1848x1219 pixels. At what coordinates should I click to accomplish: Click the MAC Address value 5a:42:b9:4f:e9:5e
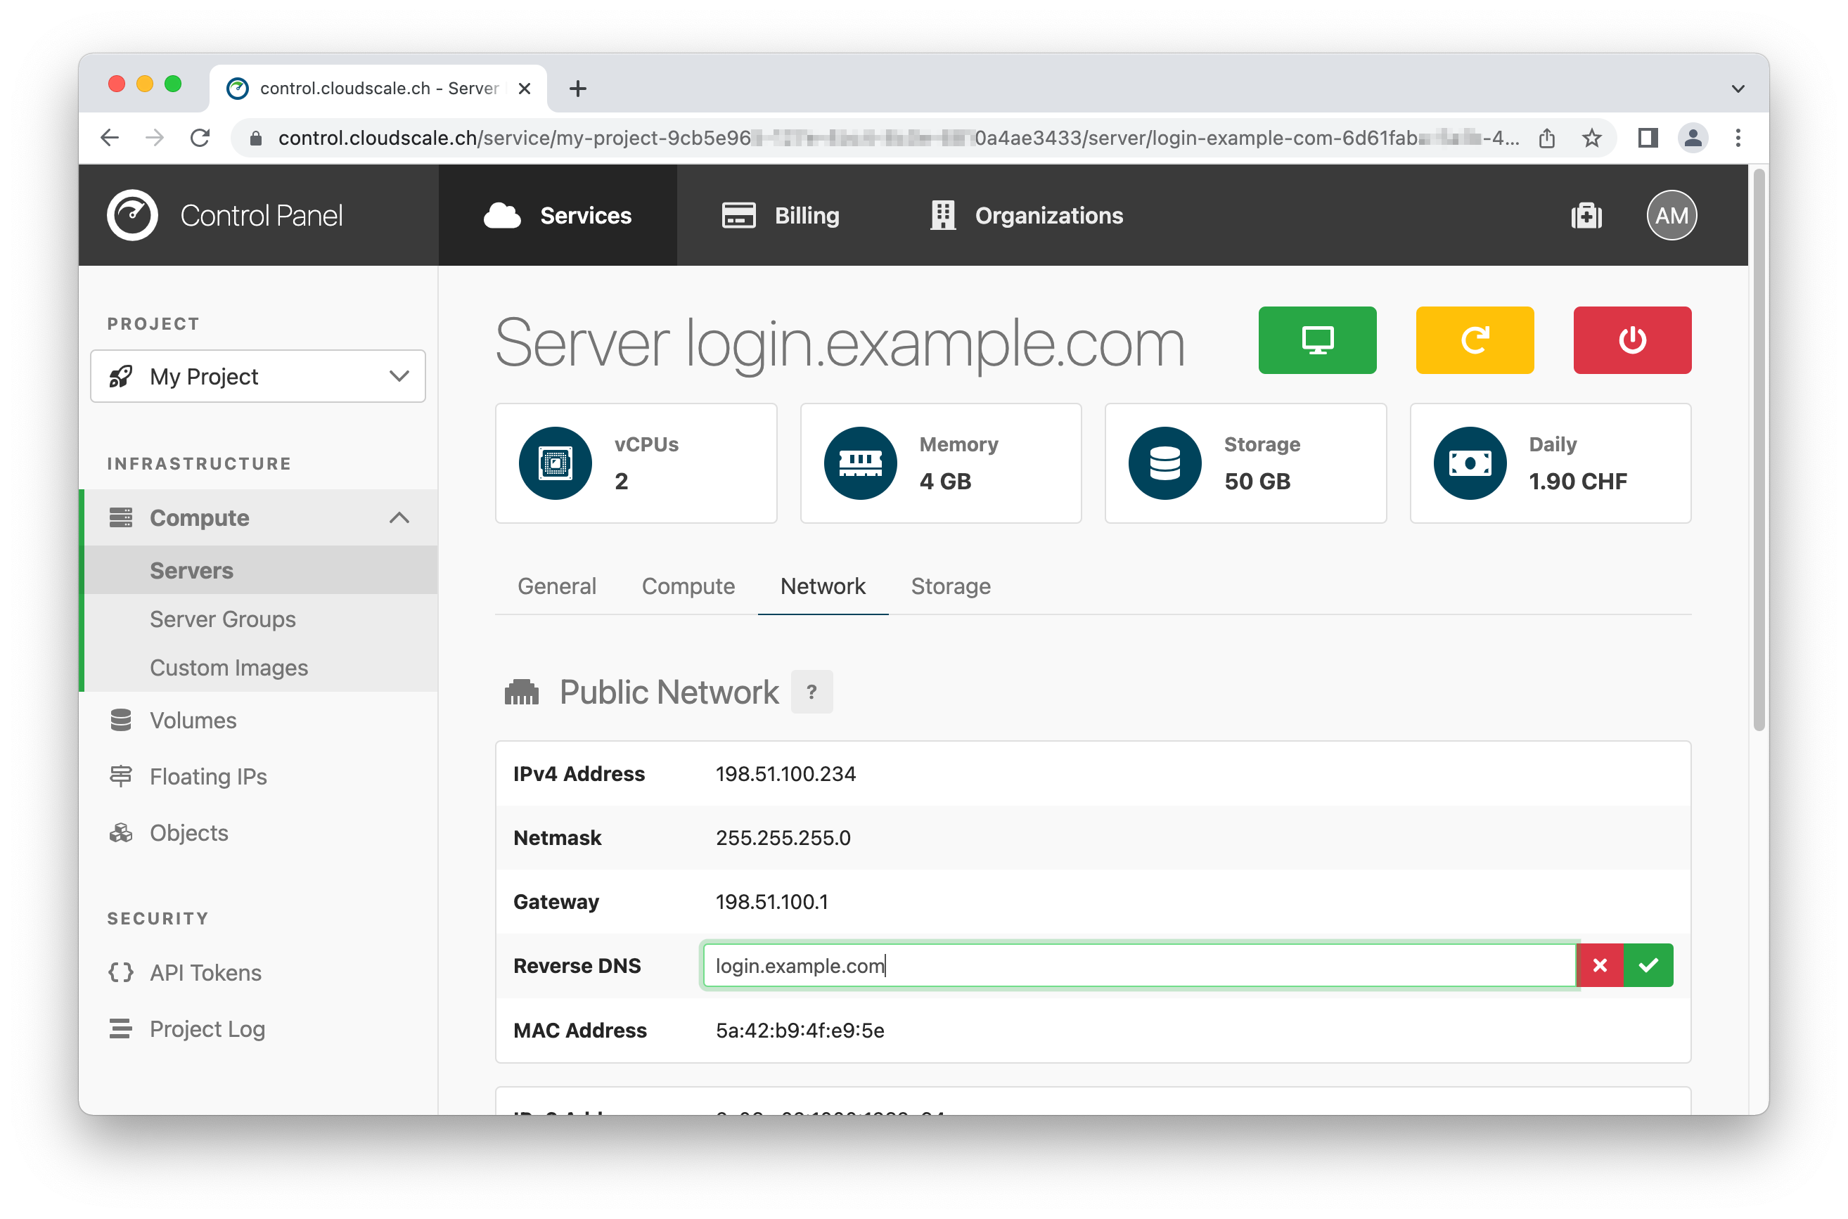[800, 1030]
